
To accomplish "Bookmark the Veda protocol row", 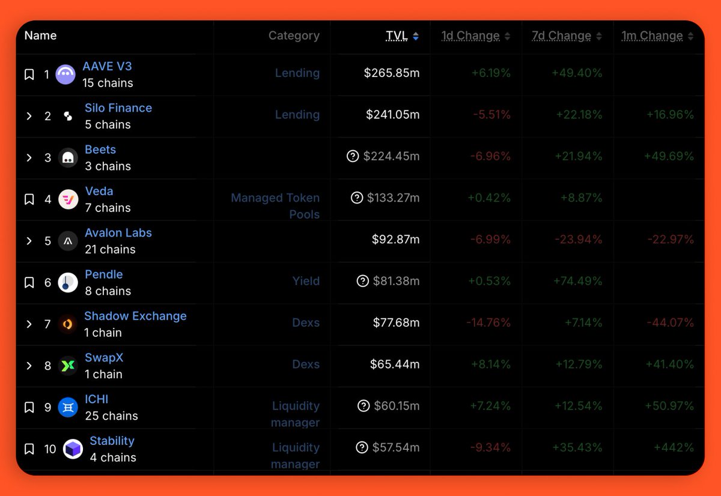I will click(29, 199).
